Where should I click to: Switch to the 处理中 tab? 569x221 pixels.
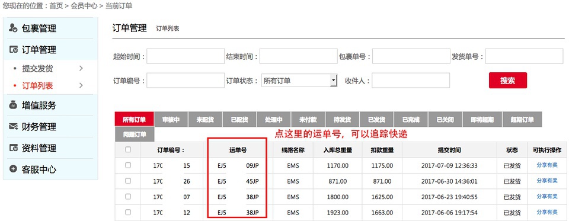pos(274,120)
